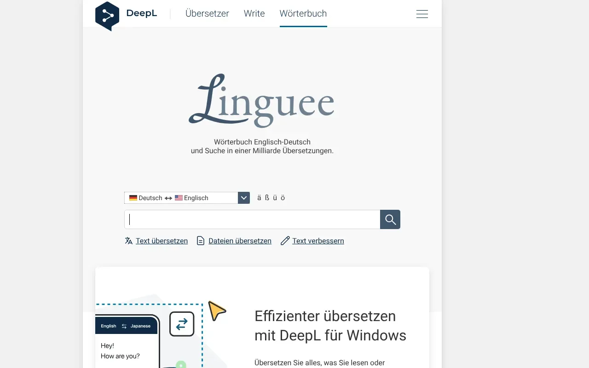Click the translate-text icon beside Text übersetzen
589x368 pixels.
pyautogui.click(x=128, y=241)
